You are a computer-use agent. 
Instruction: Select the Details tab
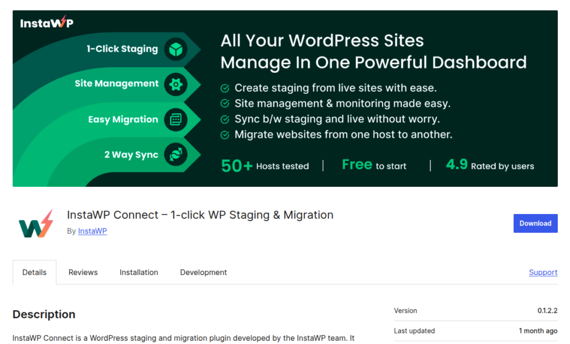tap(34, 272)
